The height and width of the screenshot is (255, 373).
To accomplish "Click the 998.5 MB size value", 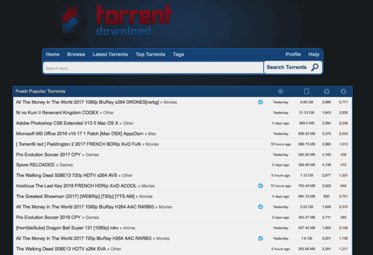I will point(306,123).
